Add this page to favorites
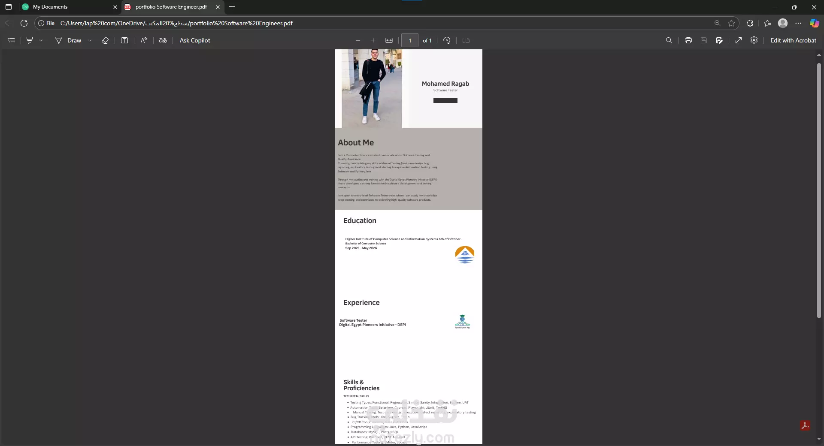Image resolution: width=824 pixels, height=446 pixels. click(x=731, y=23)
